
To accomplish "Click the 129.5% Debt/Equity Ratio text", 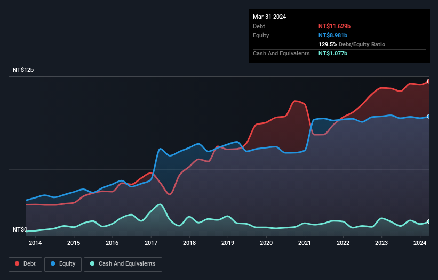I will pos(352,44).
